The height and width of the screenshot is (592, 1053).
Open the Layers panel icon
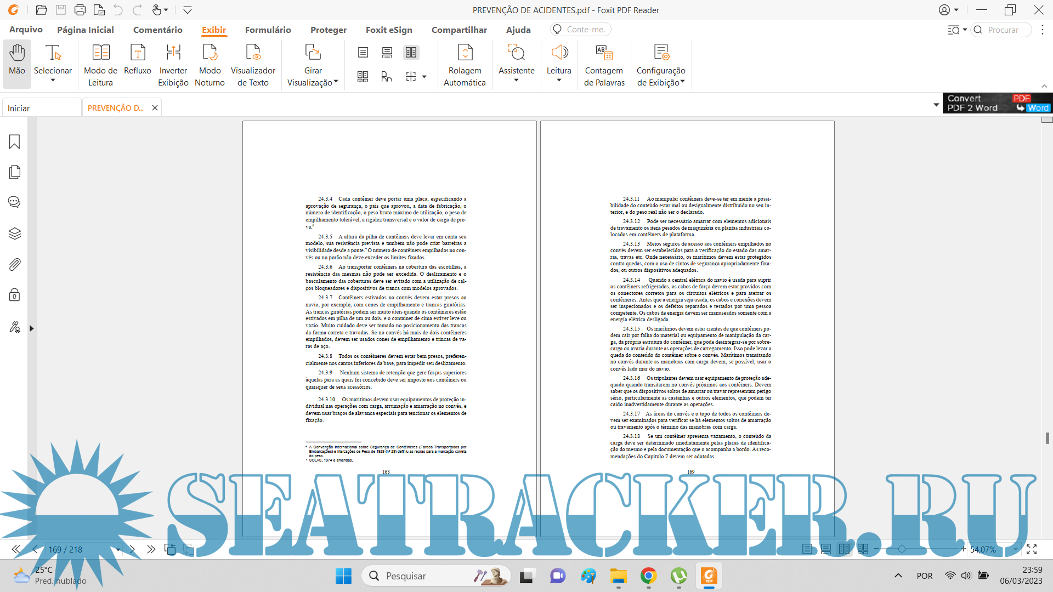pyautogui.click(x=15, y=234)
